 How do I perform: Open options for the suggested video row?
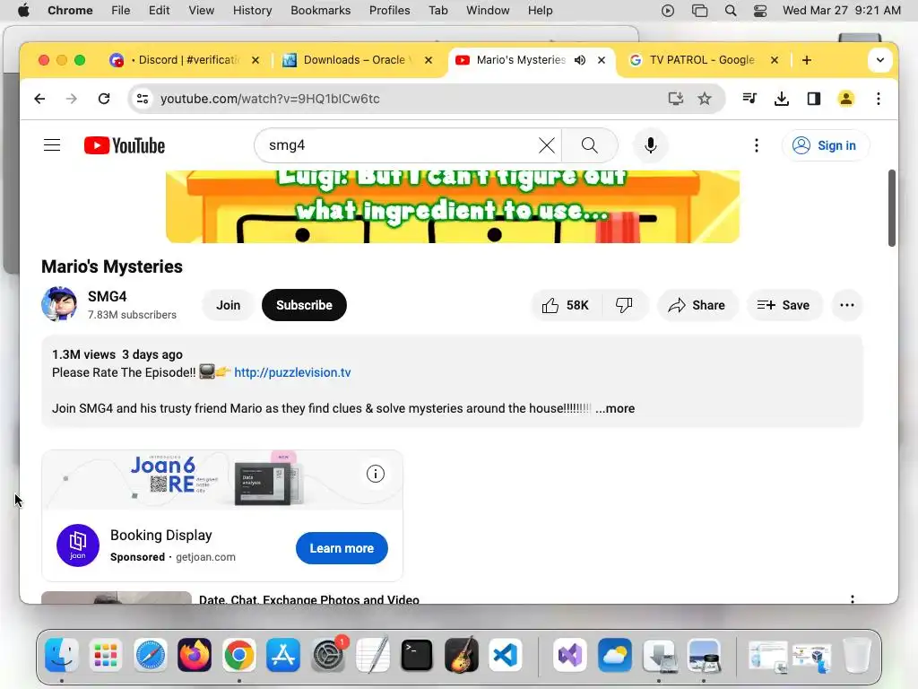click(853, 598)
